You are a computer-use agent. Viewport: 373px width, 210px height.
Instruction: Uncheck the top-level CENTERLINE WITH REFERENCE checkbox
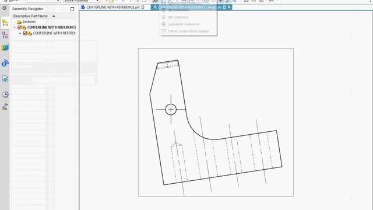(x=19, y=27)
